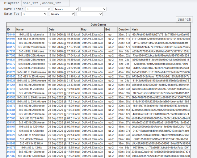Image resolution: width=197 pixels, height=158 pixels.
Task: Open game ID 647237
Action: click(11, 51)
